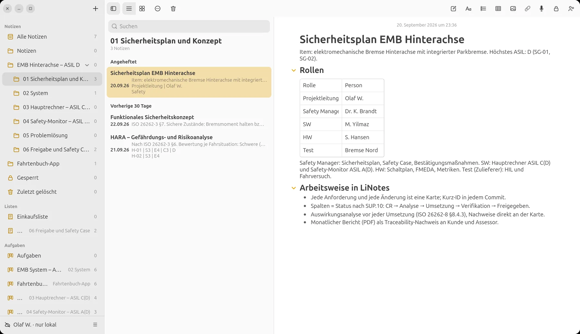Insert a checklist using toolbar icon
The width and height of the screenshot is (580, 334).
tap(483, 9)
